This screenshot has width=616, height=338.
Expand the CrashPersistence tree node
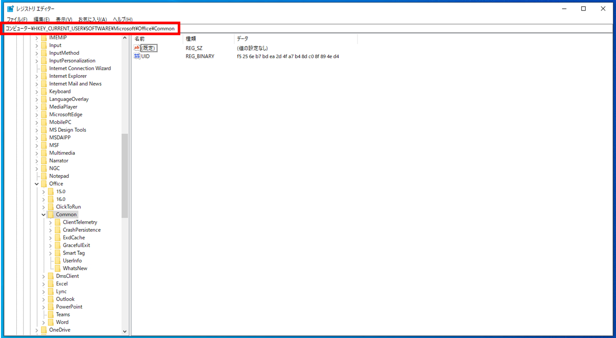tap(50, 229)
